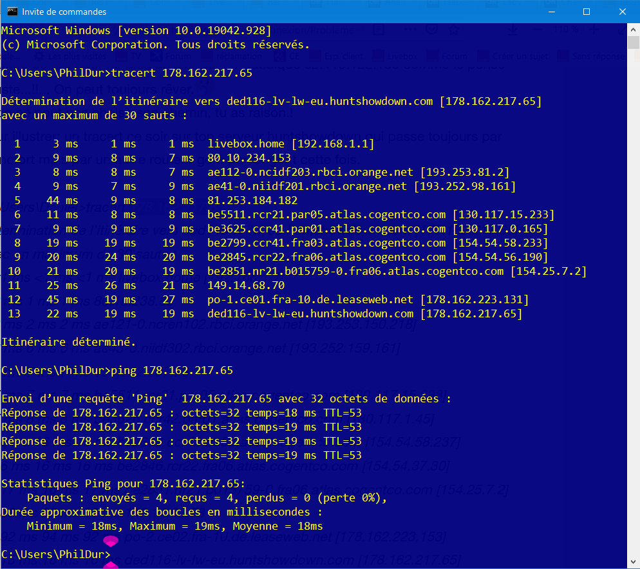The image size is (640, 569).
Task: Click the IP '[178.162.223.131]' on hop 12
Action: tap(475, 299)
